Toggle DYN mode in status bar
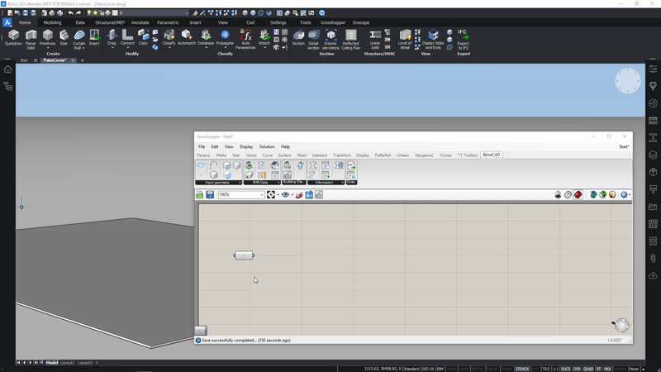Viewport: 661px width, 372px height. coord(577,369)
